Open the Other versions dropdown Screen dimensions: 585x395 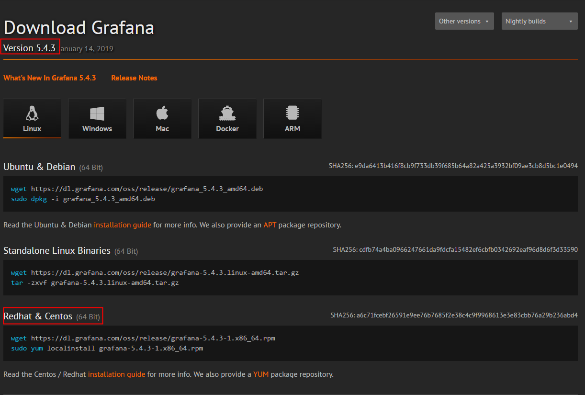coord(464,21)
